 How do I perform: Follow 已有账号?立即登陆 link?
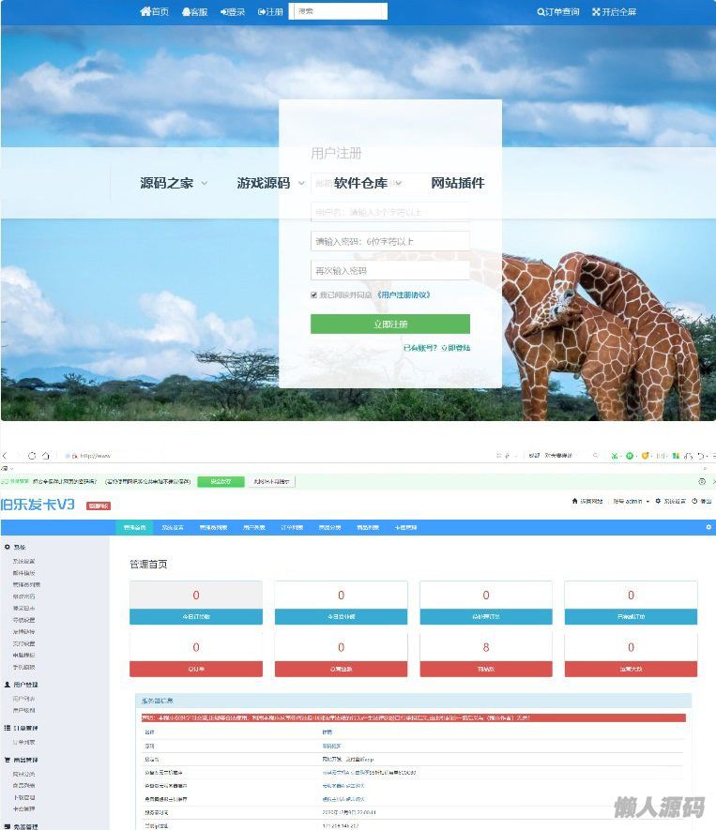436,348
